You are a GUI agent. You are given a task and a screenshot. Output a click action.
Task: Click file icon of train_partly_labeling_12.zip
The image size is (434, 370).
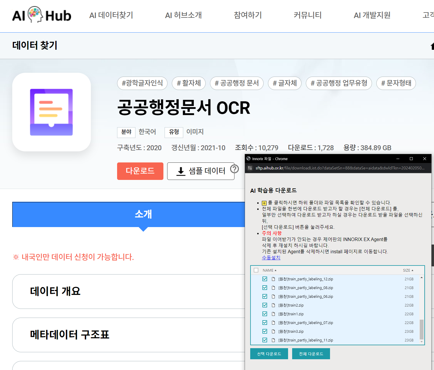point(273,279)
